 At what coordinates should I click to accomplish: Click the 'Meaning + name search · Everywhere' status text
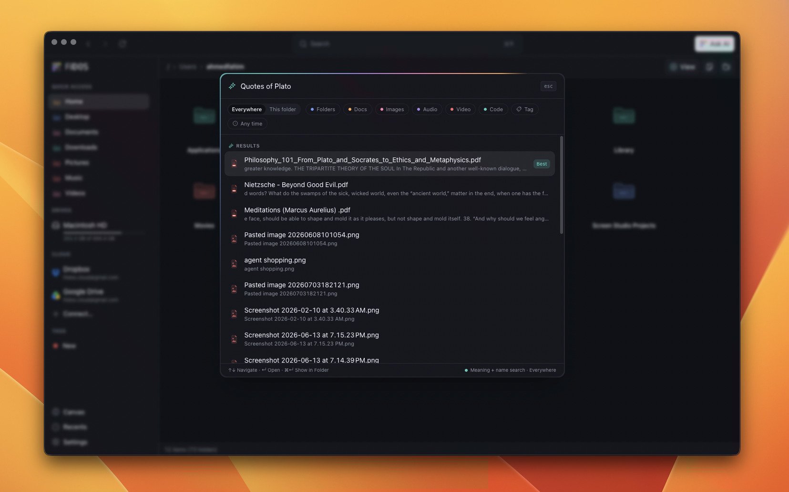coord(513,370)
